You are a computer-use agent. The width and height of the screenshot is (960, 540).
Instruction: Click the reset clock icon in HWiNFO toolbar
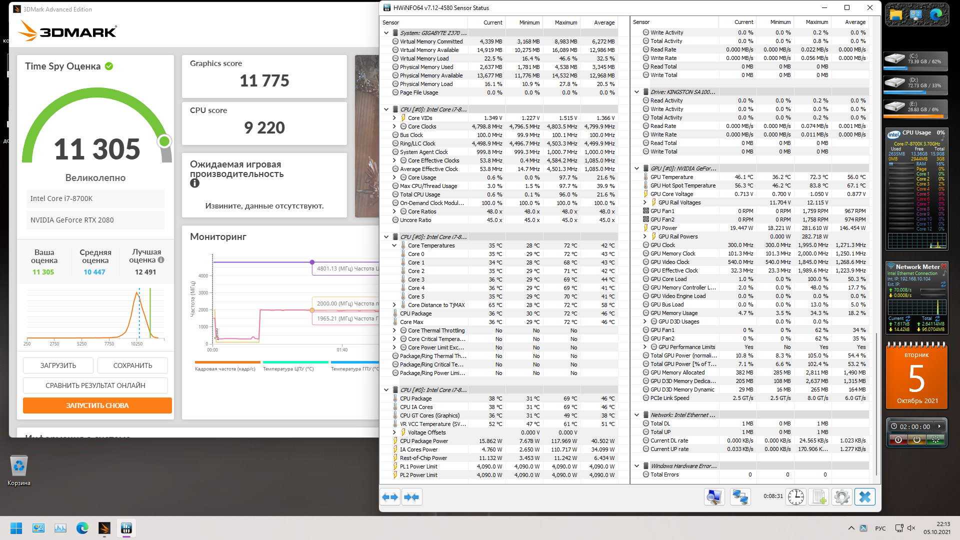(x=795, y=497)
